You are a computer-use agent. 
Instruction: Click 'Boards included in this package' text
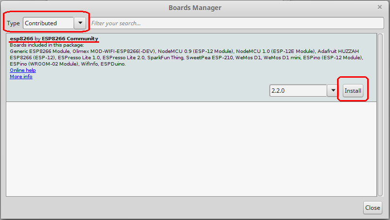click(47, 45)
